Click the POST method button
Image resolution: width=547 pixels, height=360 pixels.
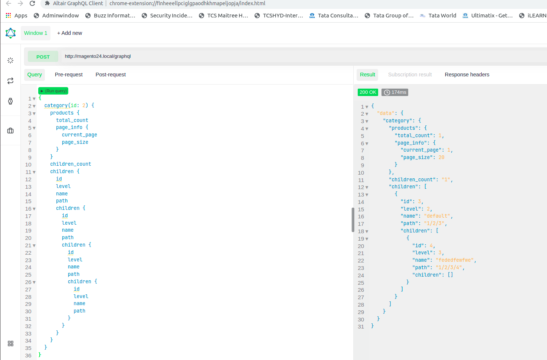43,57
